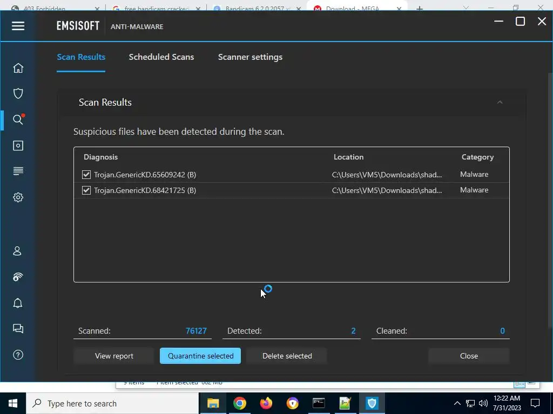
Task: Open the Logs lines icon
Action: 18,171
